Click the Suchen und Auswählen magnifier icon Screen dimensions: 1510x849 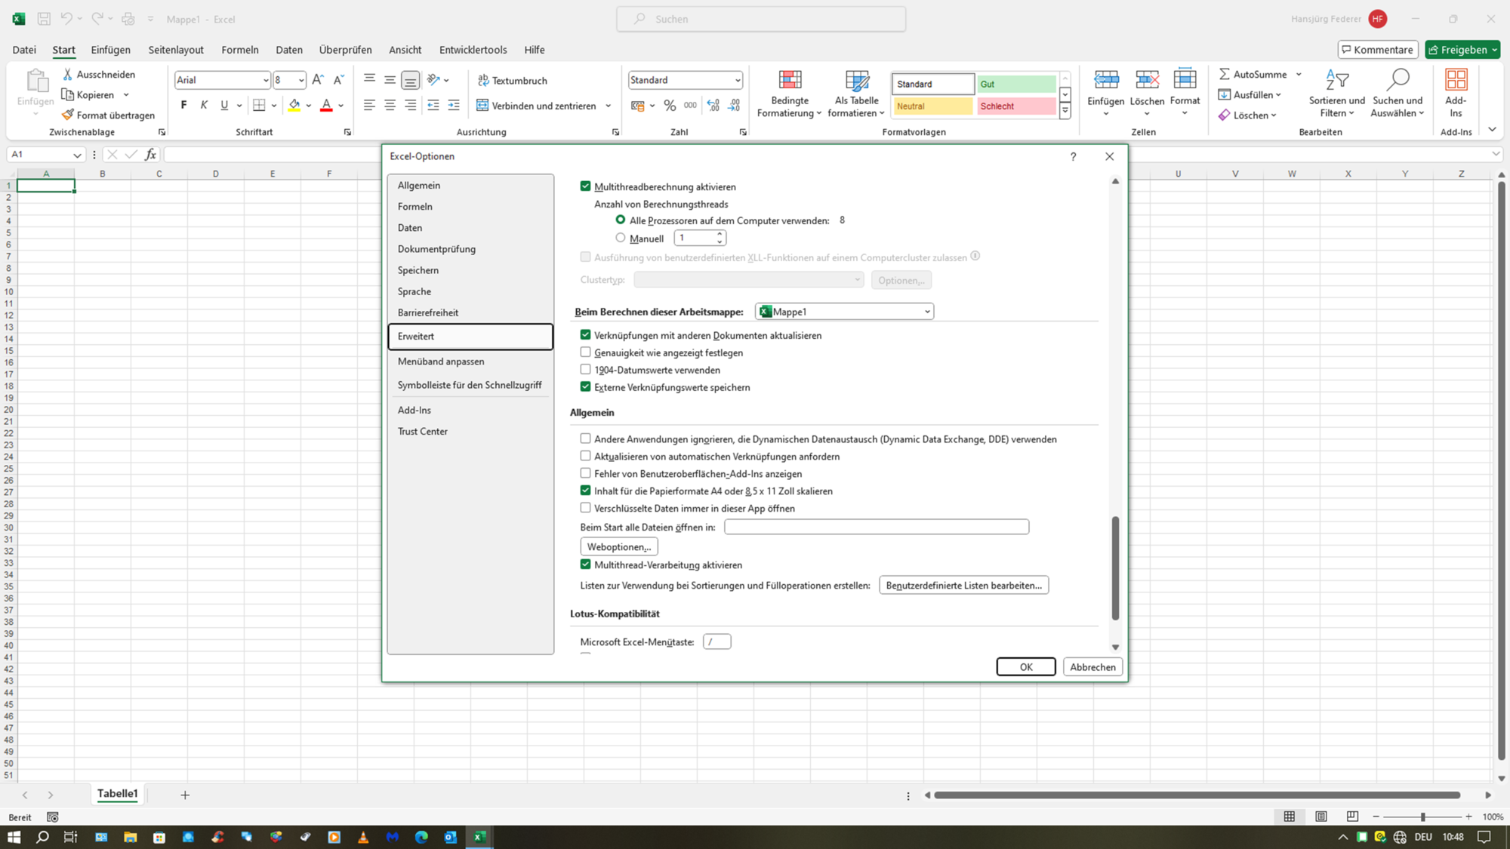pyautogui.click(x=1398, y=80)
